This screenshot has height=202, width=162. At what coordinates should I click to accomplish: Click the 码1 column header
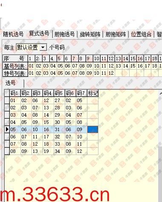click(15, 93)
